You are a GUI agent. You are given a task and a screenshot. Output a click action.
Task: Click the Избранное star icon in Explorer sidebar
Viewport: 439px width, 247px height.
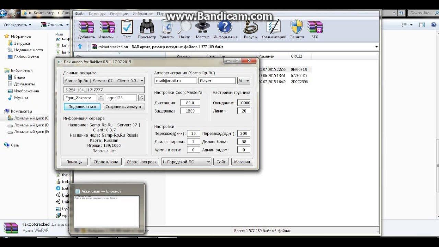7,36
